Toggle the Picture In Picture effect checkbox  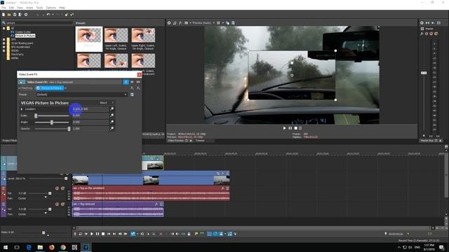click(x=38, y=88)
